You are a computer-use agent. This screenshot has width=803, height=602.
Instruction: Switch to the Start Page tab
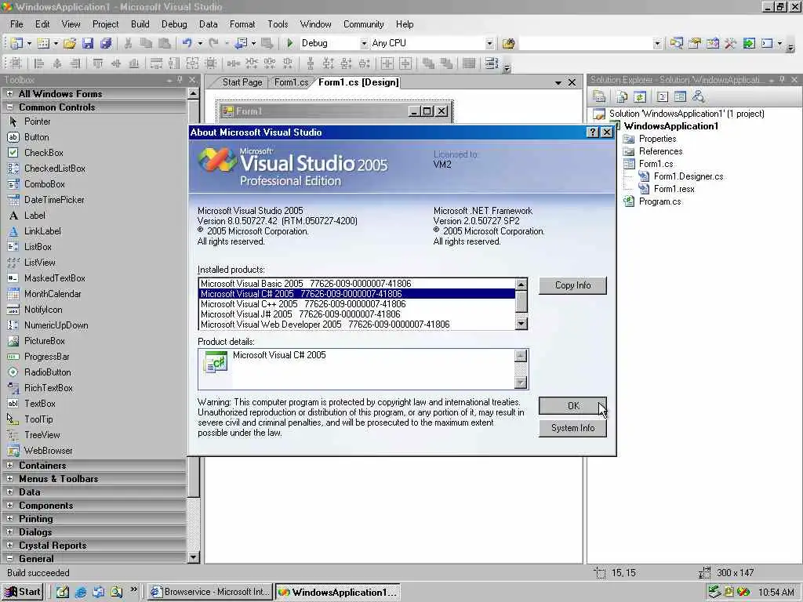pos(242,82)
